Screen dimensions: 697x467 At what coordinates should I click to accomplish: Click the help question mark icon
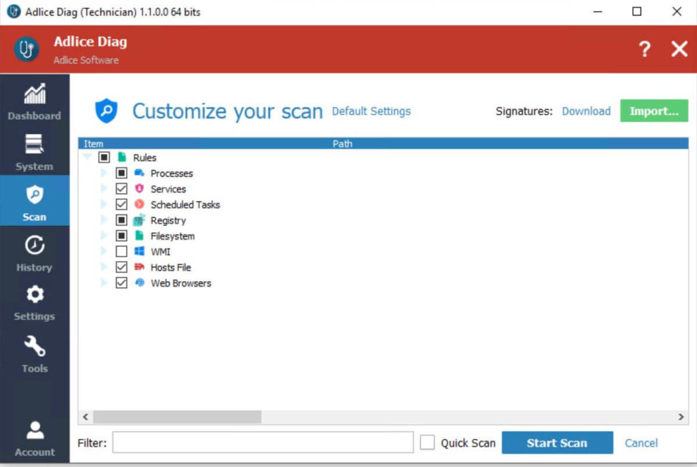click(644, 49)
